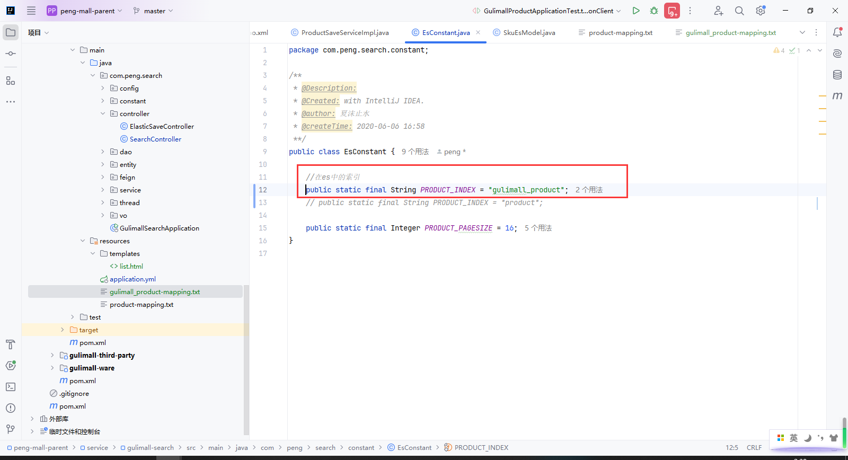Open the Terminal tool window

click(11, 387)
